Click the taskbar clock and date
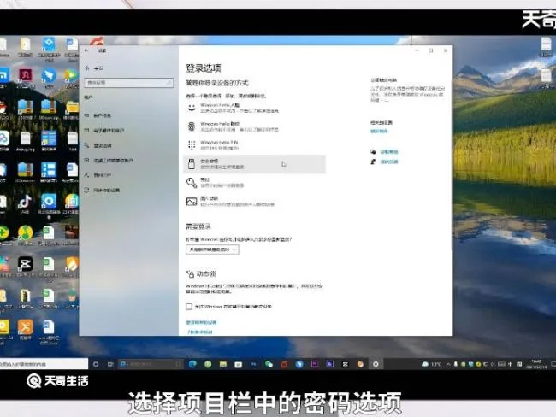Screen dimensions: 556x417 [x=536, y=364]
